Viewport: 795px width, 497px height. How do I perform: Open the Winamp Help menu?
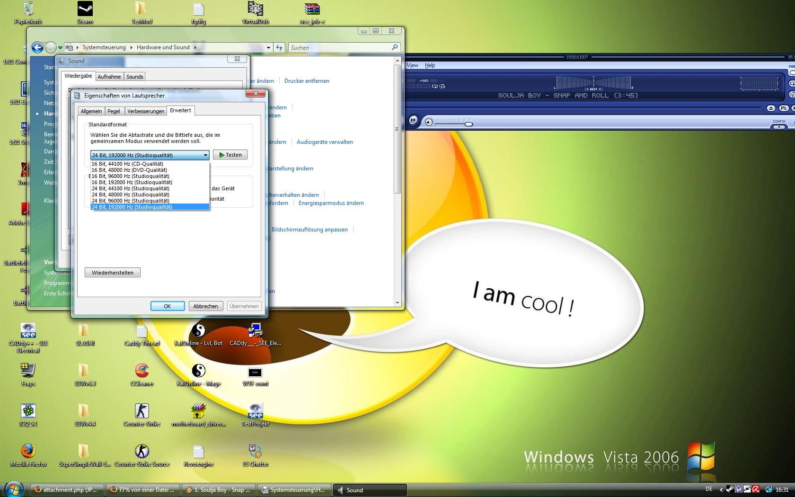click(430, 65)
